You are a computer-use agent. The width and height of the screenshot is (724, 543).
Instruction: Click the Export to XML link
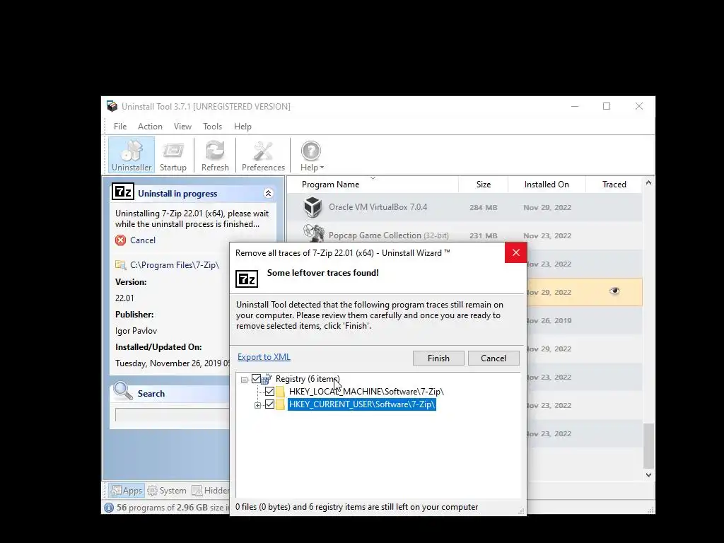pos(264,357)
